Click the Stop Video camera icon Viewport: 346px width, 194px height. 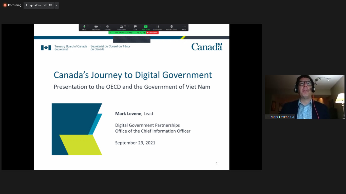point(96,27)
